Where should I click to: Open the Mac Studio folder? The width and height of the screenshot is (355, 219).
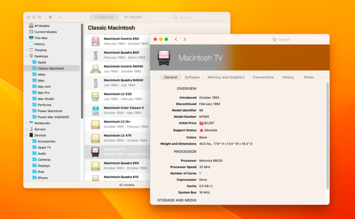[43, 99]
